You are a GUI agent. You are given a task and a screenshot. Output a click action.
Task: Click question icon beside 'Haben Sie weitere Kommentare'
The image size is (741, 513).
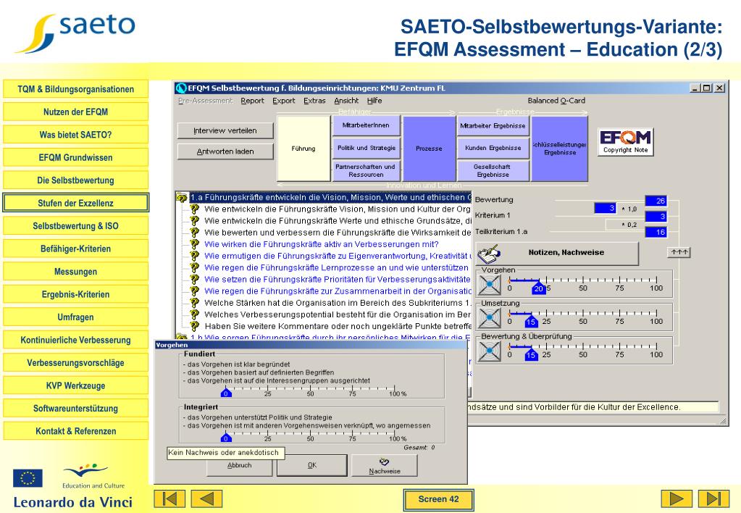coord(194,326)
